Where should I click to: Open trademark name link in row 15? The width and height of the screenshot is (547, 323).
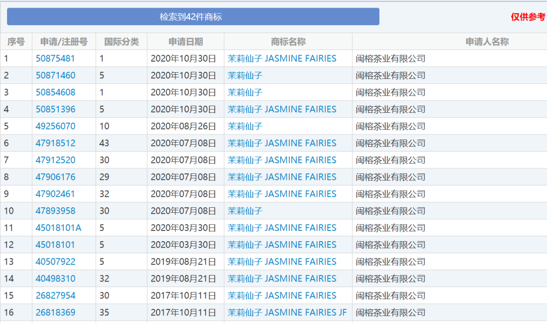pos(282,296)
